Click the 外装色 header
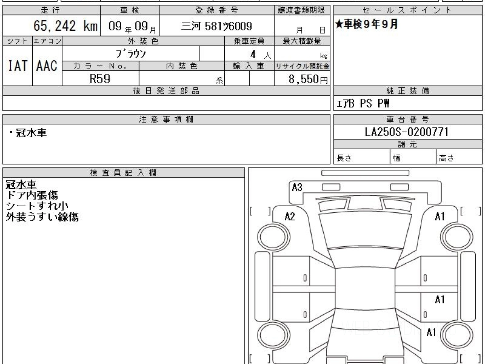Image resolution: width=485 pixels, height=364 pixels. [143, 41]
